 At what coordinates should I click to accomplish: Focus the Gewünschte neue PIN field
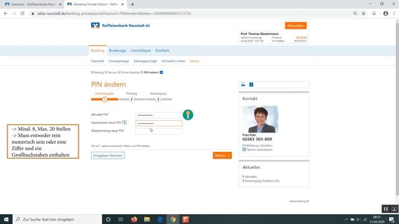point(159,123)
